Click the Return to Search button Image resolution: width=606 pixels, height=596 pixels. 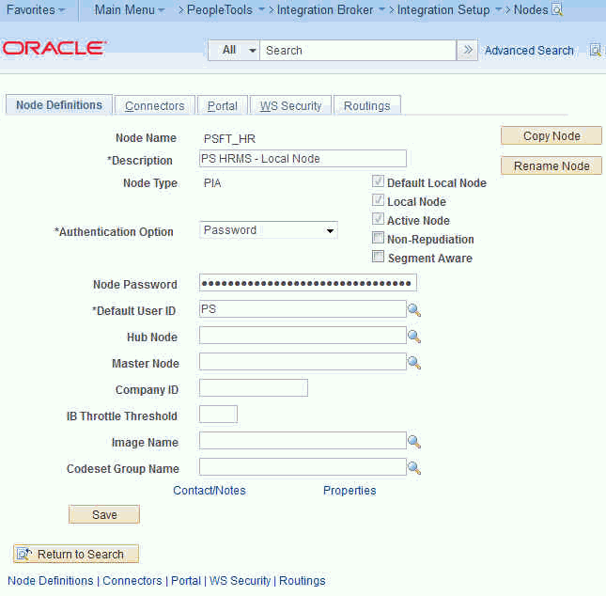click(76, 554)
